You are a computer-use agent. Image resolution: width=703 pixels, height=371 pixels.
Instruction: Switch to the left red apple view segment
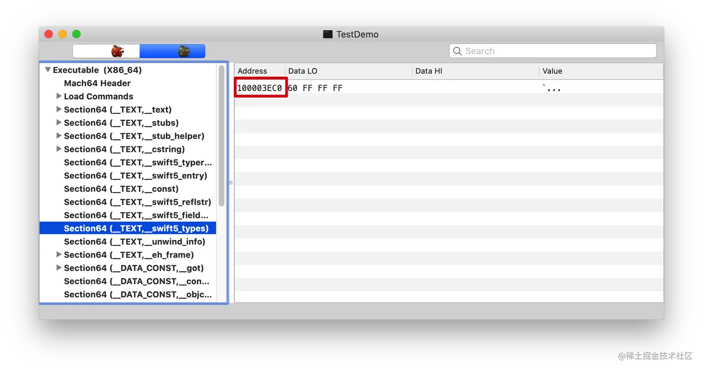pos(106,51)
